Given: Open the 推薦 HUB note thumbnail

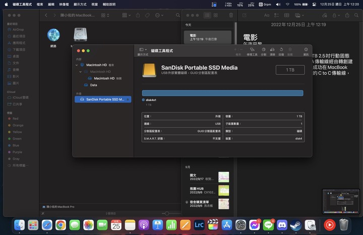Looking at the screenshot, I should click(x=224, y=190).
